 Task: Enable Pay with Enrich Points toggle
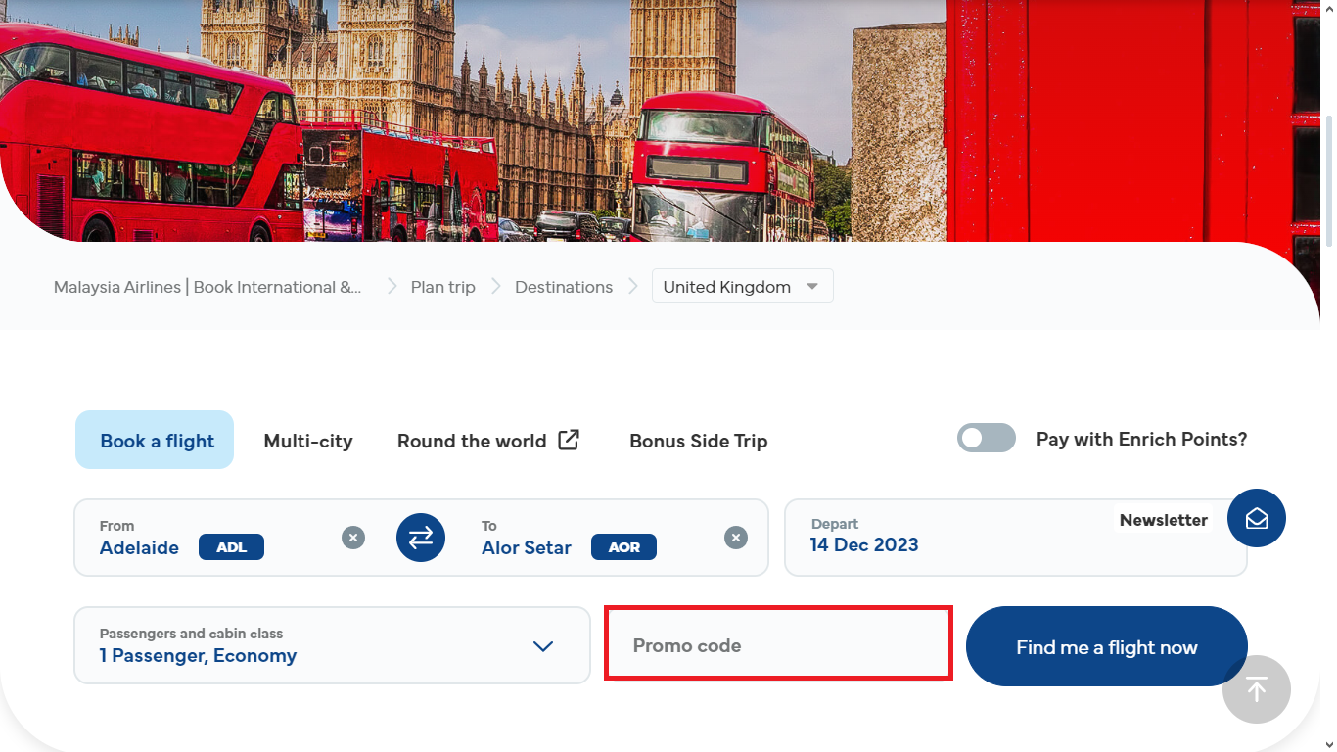pyautogui.click(x=986, y=439)
